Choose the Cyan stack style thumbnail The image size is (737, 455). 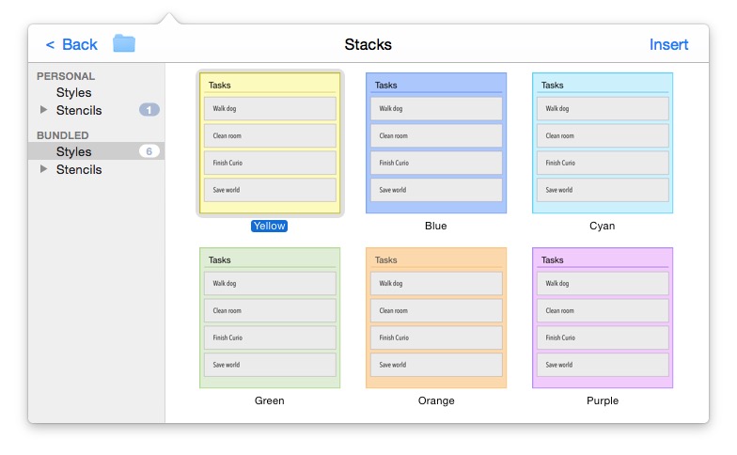pos(603,143)
